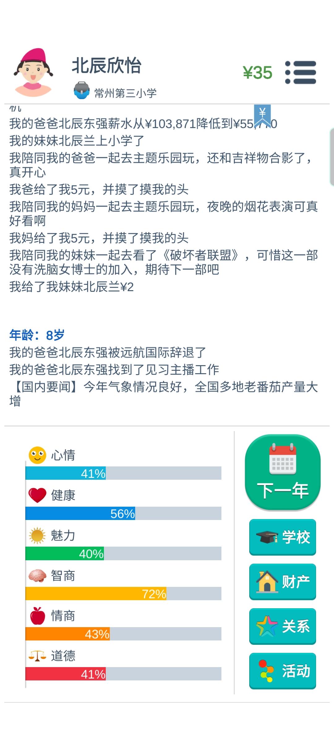
Task: Advance with the 下一年 button
Action: click(283, 472)
